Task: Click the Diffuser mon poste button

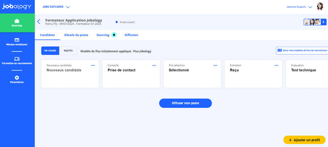Action: 185,103
